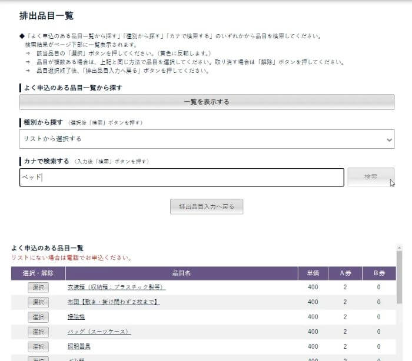Image resolution: width=412 pixels, height=361 pixels.
Task: Click the カナで検索する section heading
Action: [46, 161]
